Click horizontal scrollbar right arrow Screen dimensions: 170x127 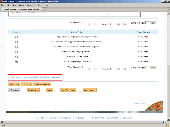point(166,122)
